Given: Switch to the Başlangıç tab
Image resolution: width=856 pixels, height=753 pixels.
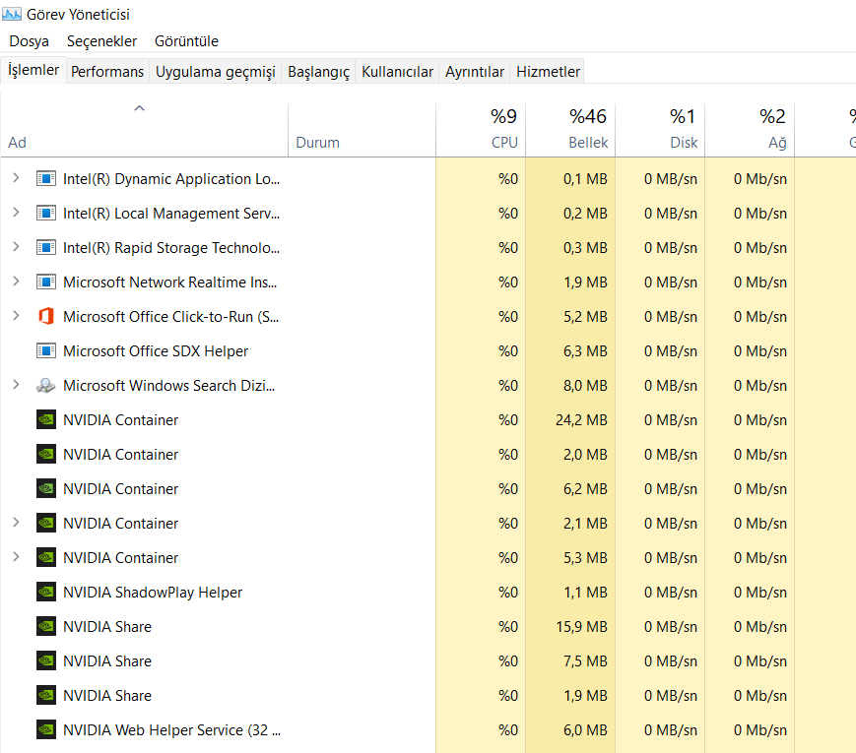Looking at the screenshot, I should [x=318, y=72].
